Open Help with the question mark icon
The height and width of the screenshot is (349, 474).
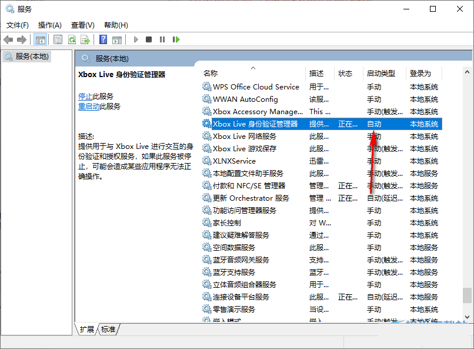(x=103, y=39)
